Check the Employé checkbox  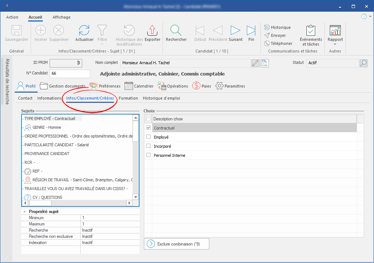tap(148, 137)
